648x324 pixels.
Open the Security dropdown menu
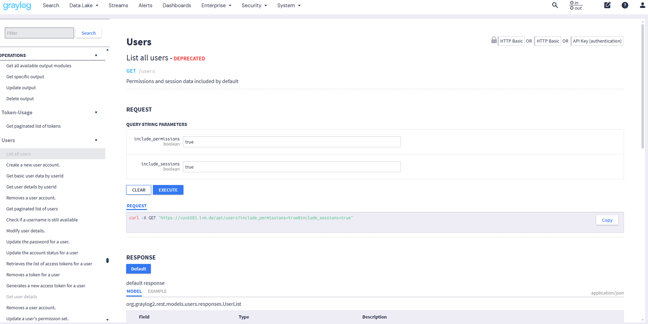pyautogui.click(x=254, y=5)
